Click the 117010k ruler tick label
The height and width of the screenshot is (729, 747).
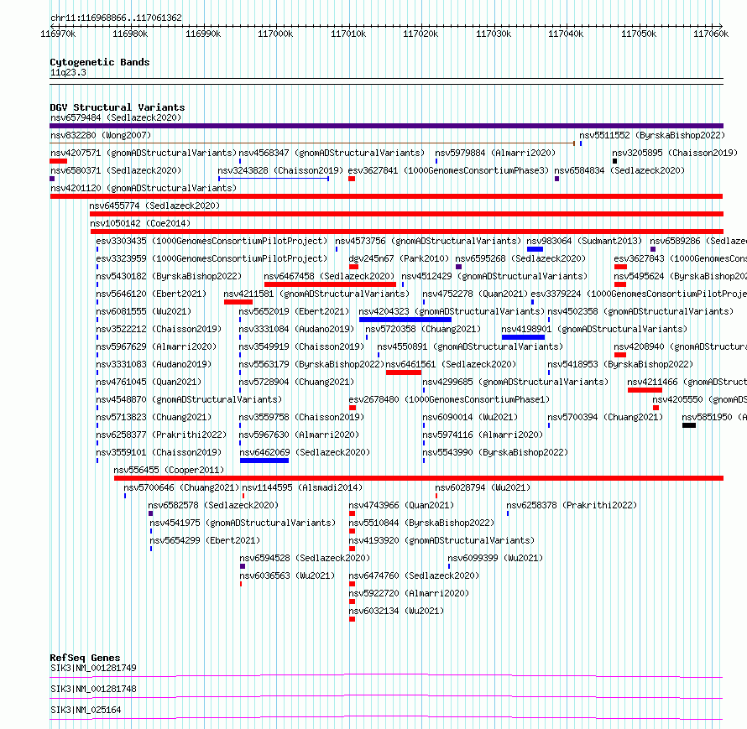[348, 34]
